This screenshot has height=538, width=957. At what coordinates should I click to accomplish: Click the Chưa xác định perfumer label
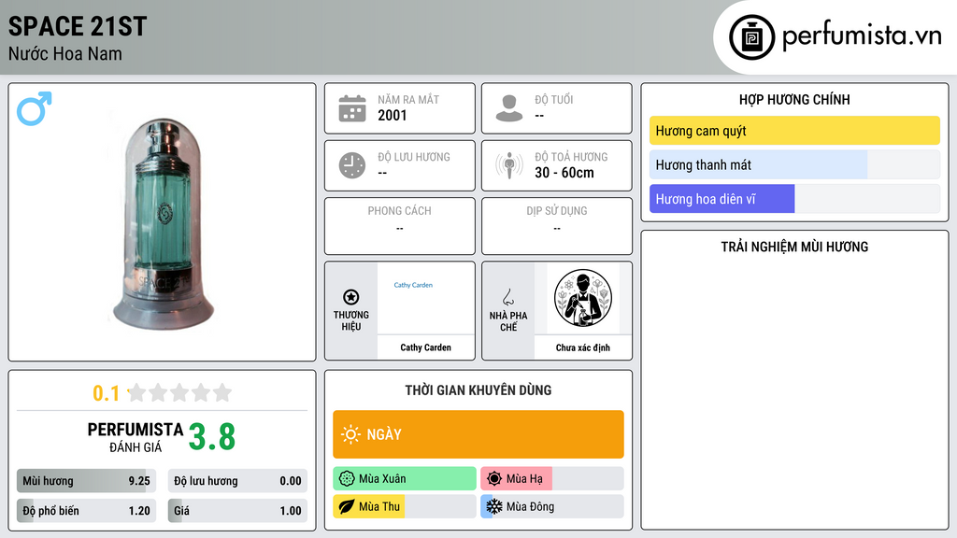[583, 347]
